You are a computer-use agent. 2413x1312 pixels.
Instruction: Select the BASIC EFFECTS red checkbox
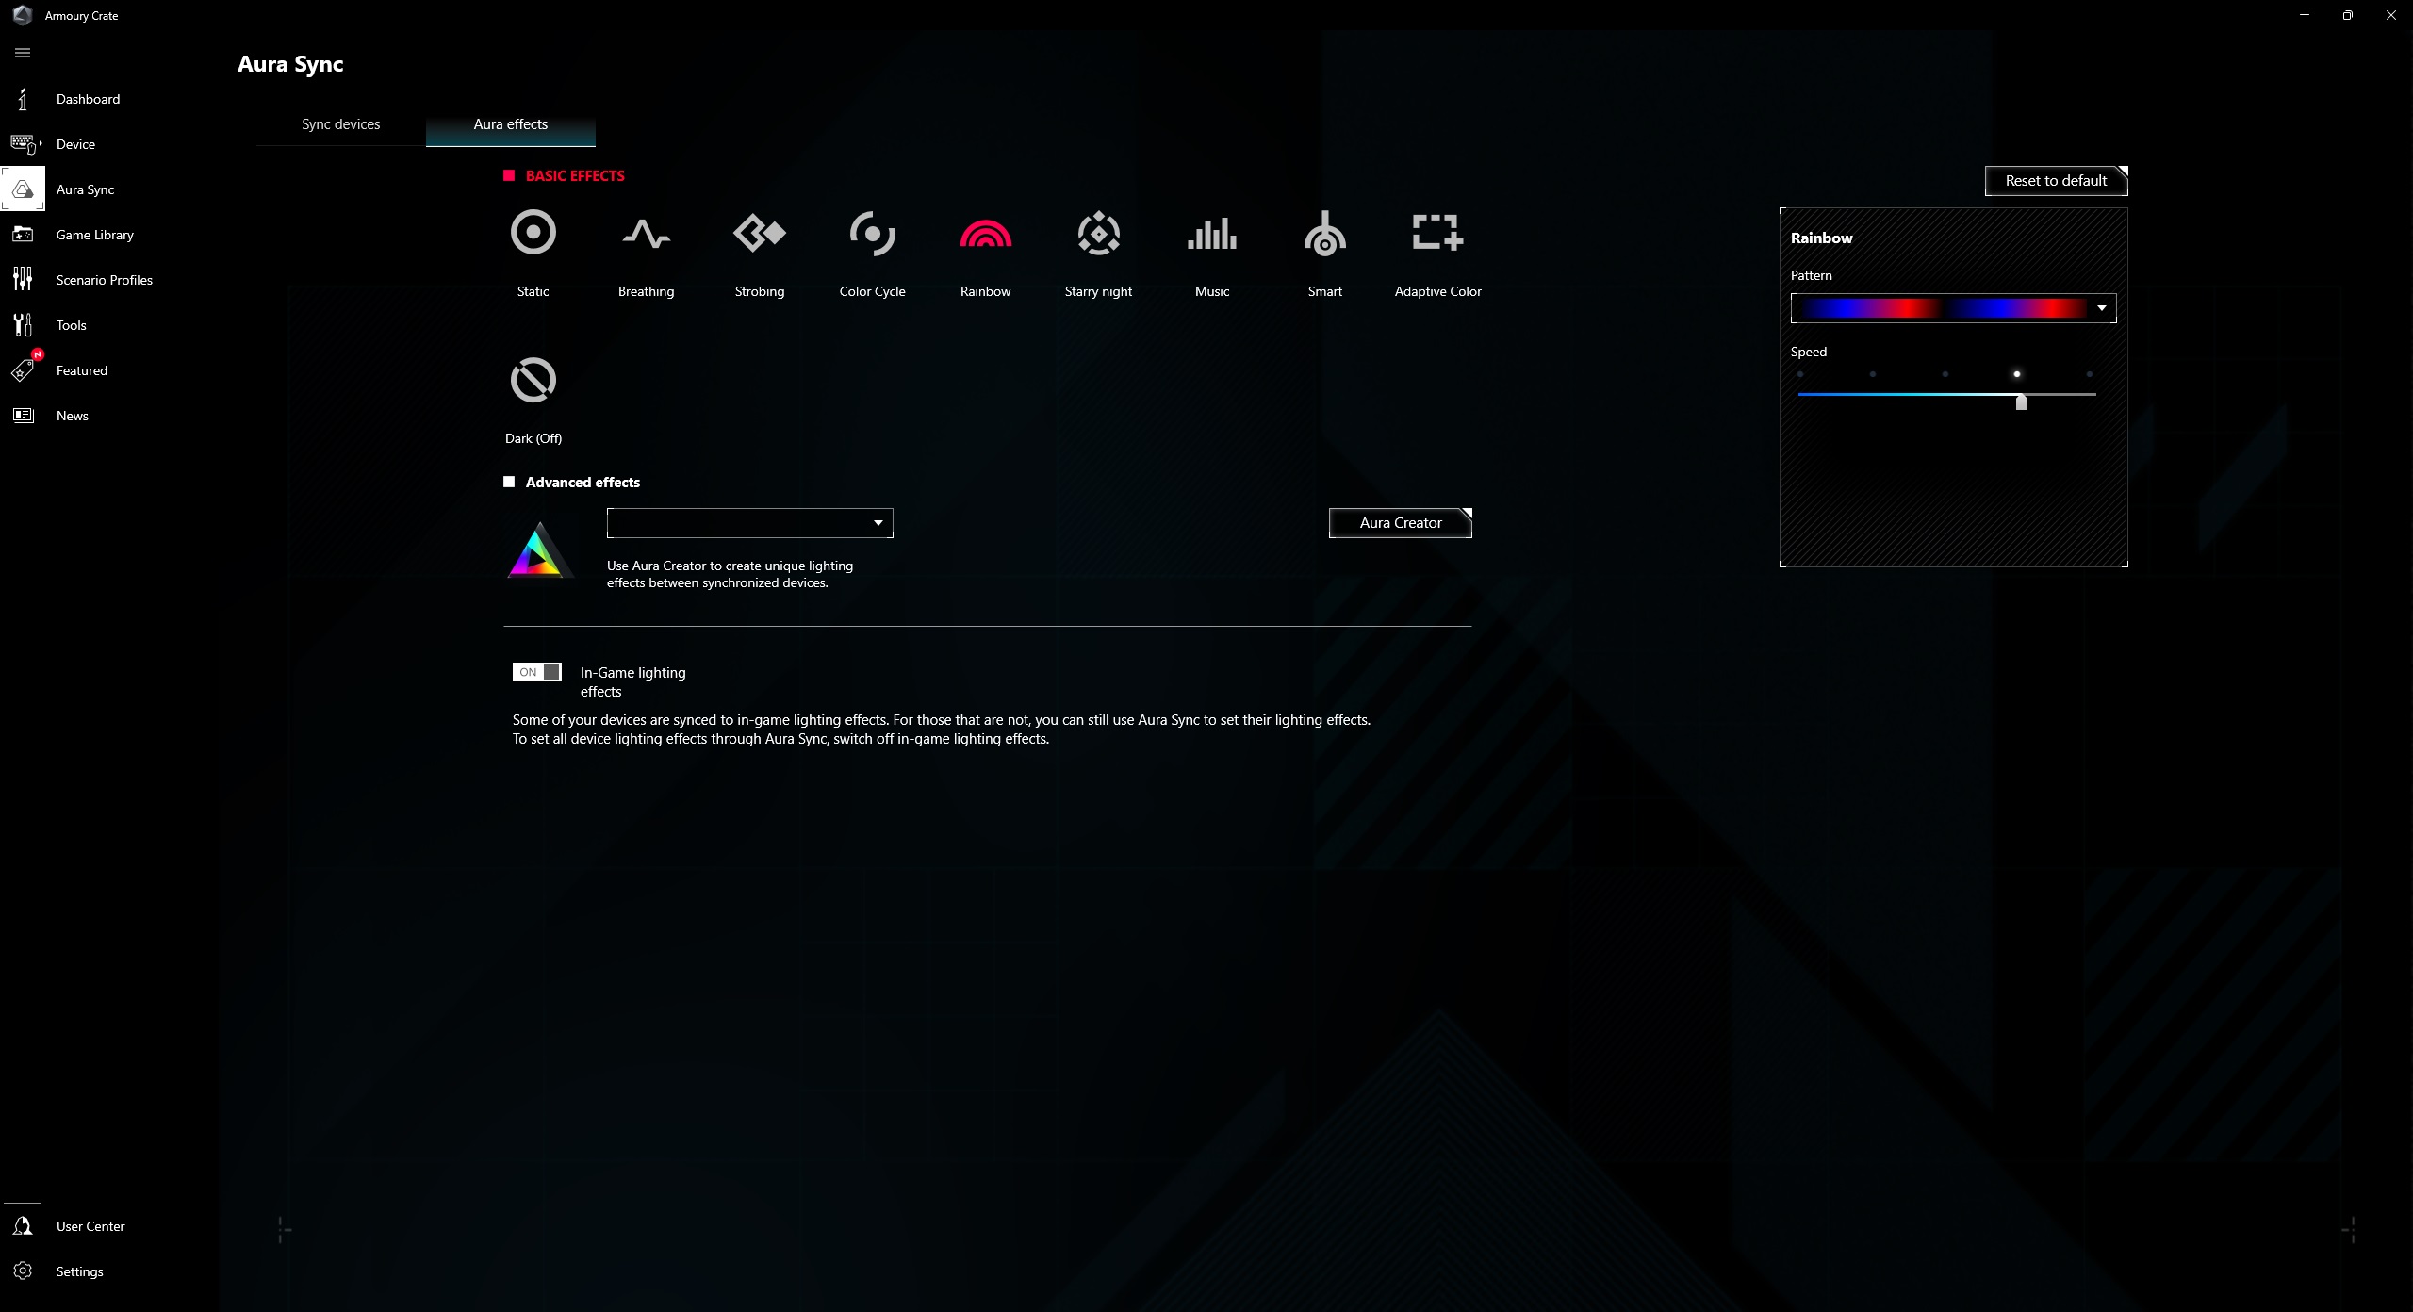click(x=509, y=175)
